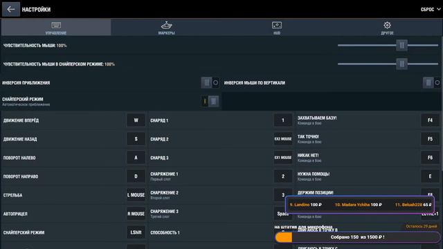Change the W key for Движение вперёд

coord(136,120)
